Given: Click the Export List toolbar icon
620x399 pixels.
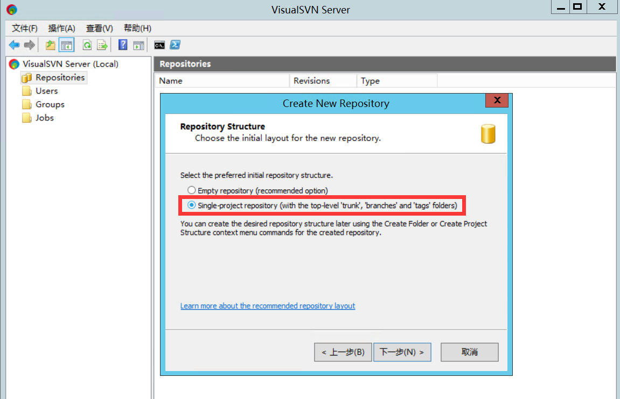Looking at the screenshot, I should pos(102,45).
